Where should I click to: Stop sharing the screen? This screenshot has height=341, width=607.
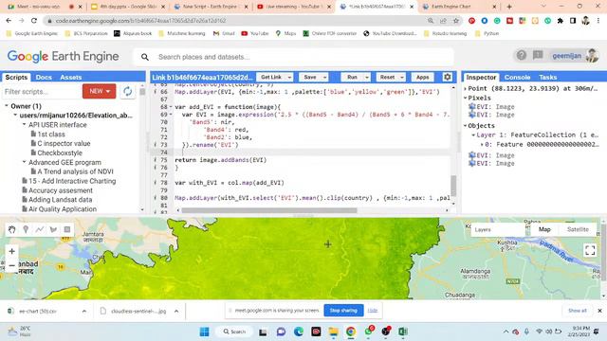pyautogui.click(x=343, y=310)
